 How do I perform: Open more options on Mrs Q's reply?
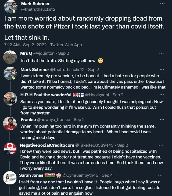pyautogui.click(x=161, y=53)
